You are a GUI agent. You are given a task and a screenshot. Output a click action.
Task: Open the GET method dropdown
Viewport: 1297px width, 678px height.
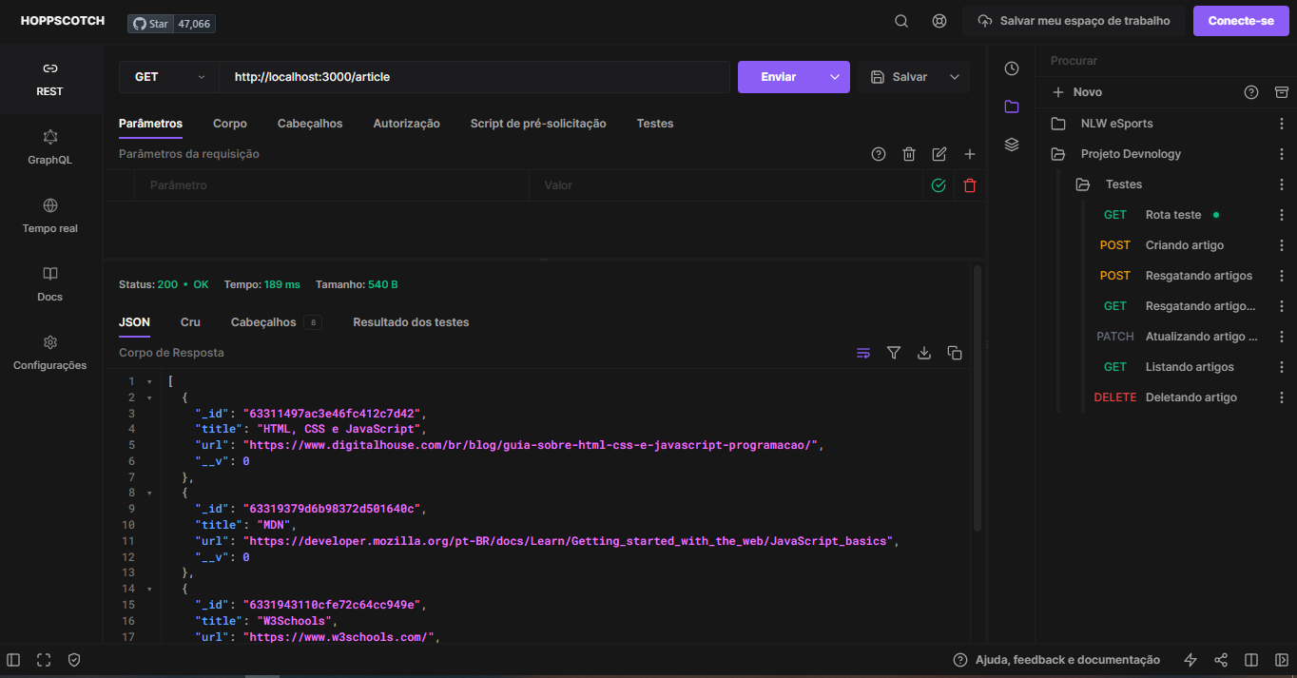point(168,76)
